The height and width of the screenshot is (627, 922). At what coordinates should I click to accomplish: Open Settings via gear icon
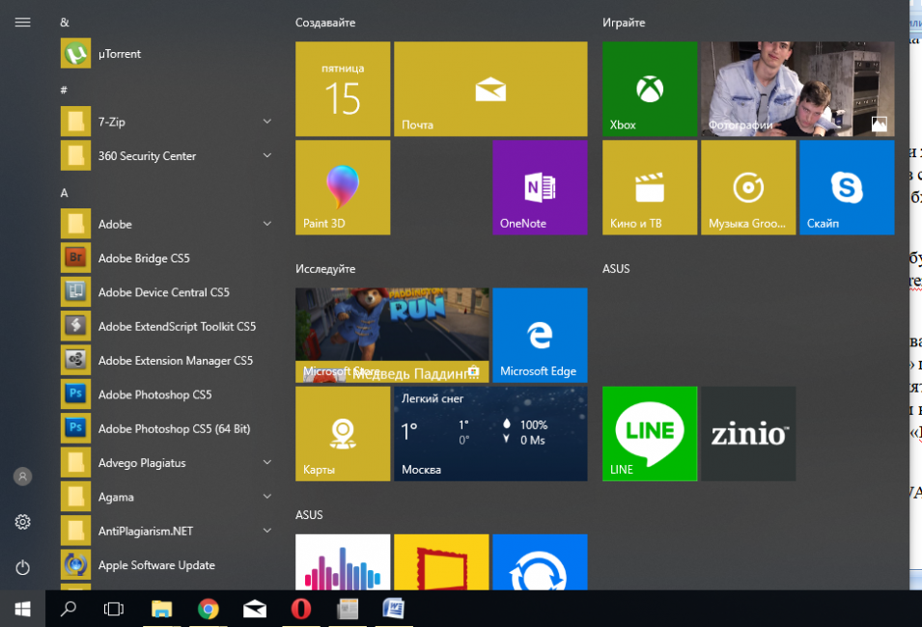(x=22, y=522)
